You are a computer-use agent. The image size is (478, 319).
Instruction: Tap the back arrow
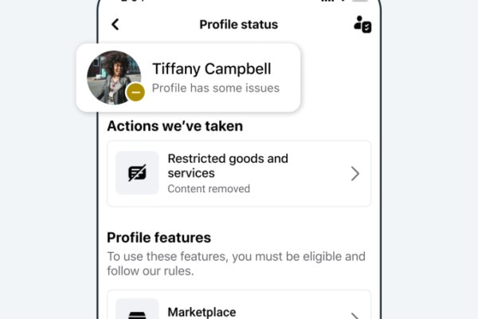pos(116,24)
